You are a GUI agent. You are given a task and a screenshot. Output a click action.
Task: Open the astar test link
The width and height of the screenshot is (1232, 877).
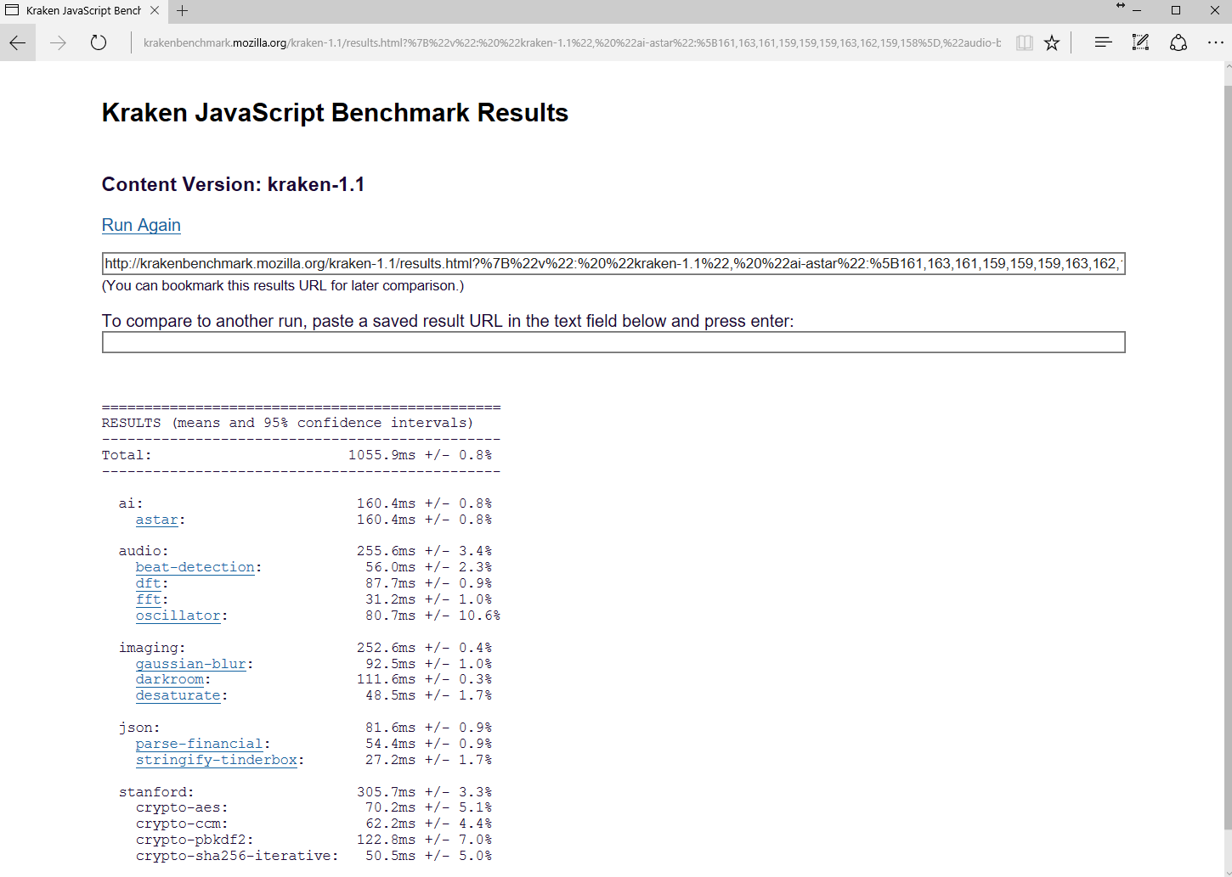157,520
